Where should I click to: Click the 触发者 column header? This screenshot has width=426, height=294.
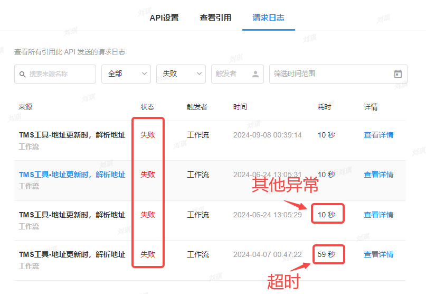tap(197, 107)
